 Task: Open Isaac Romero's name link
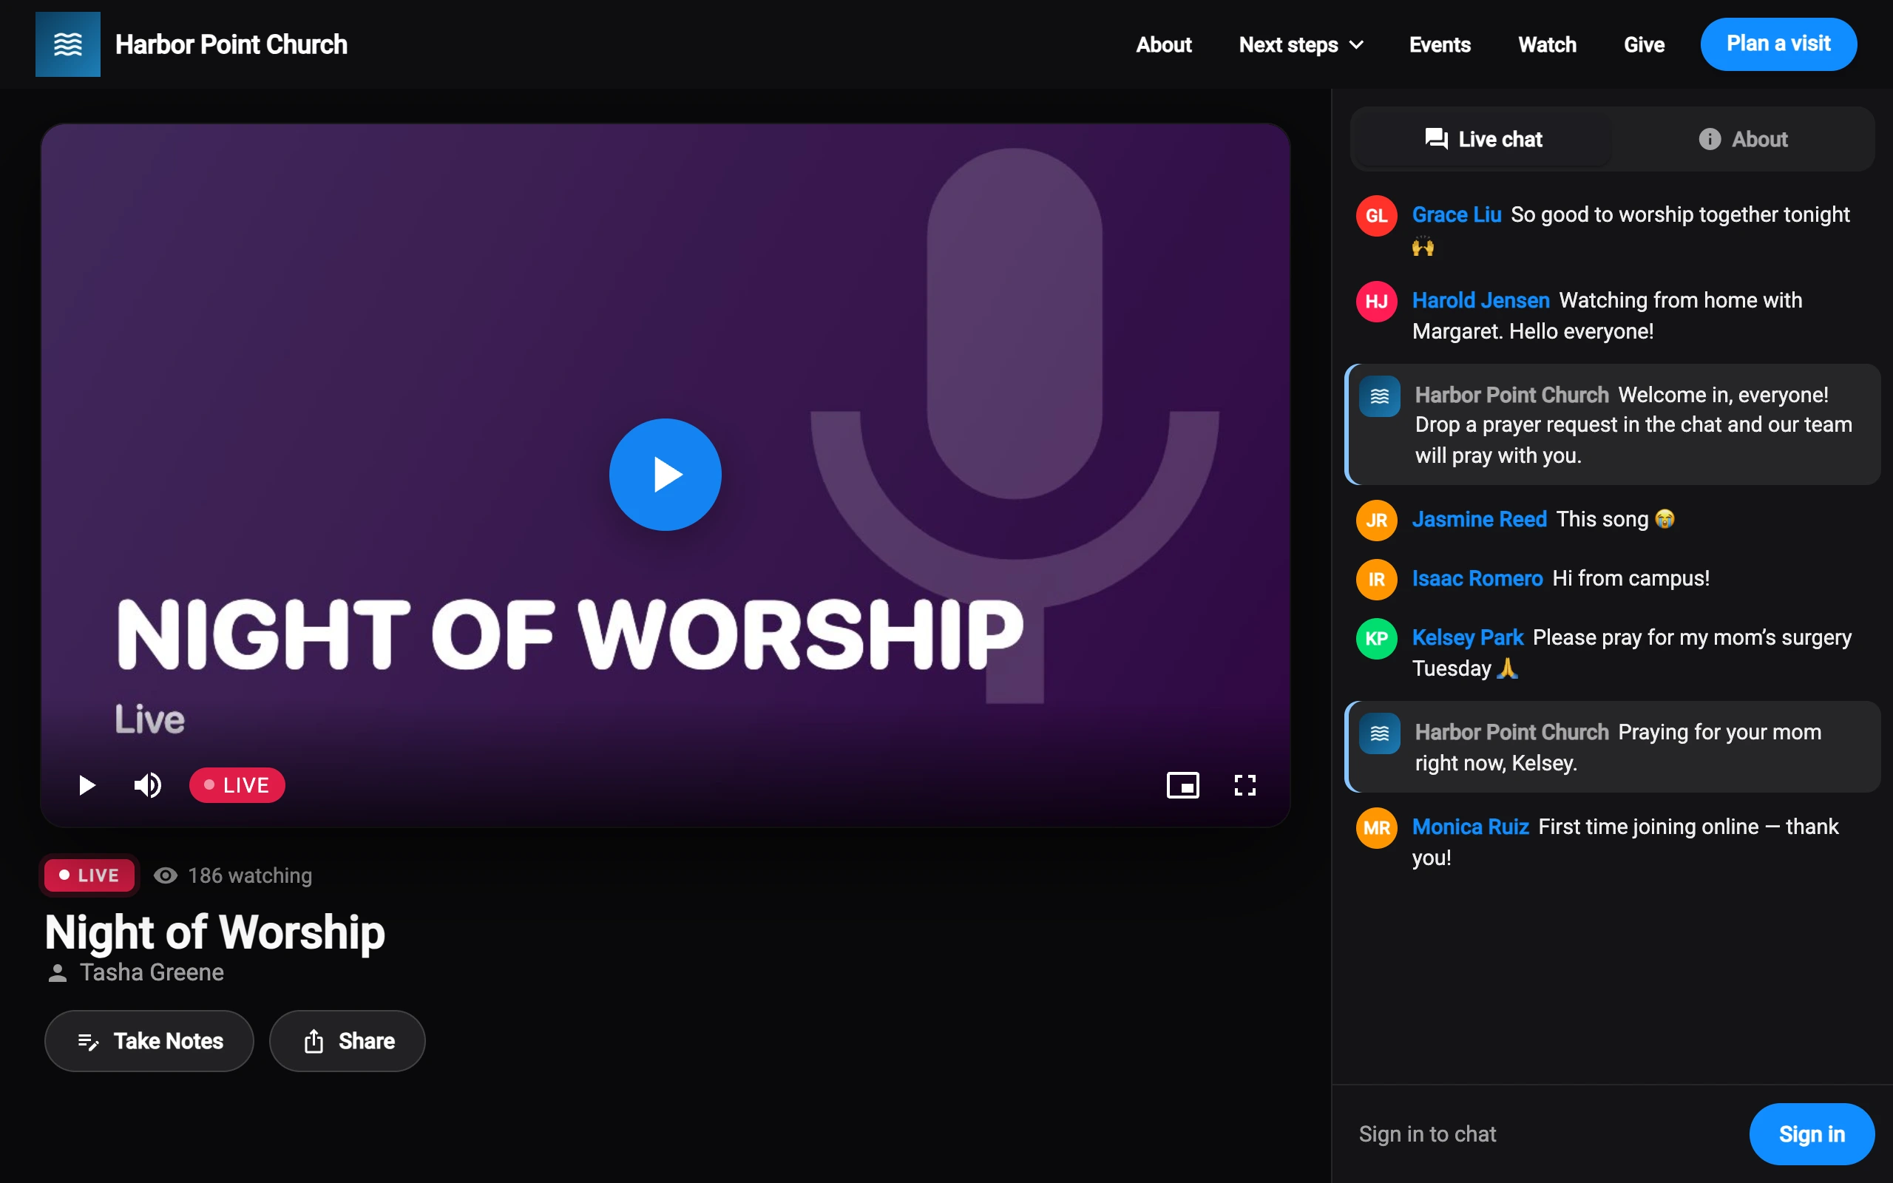pos(1477,578)
